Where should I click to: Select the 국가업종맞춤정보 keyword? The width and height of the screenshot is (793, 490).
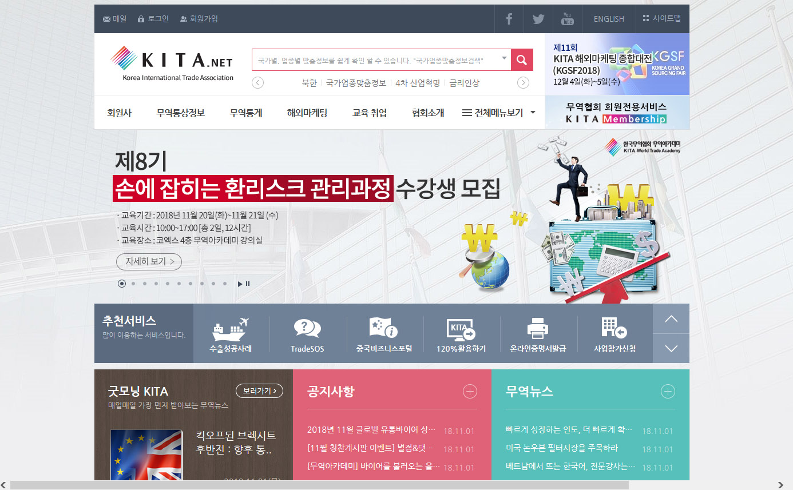pos(356,83)
